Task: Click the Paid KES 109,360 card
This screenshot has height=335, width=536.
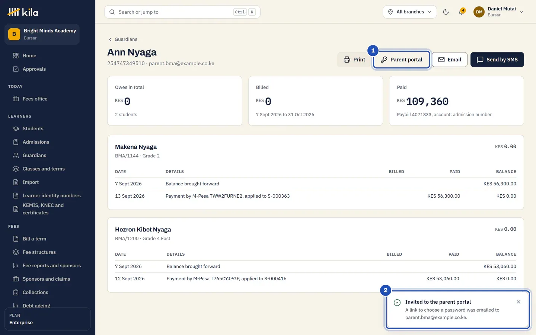Action: click(456, 101)
